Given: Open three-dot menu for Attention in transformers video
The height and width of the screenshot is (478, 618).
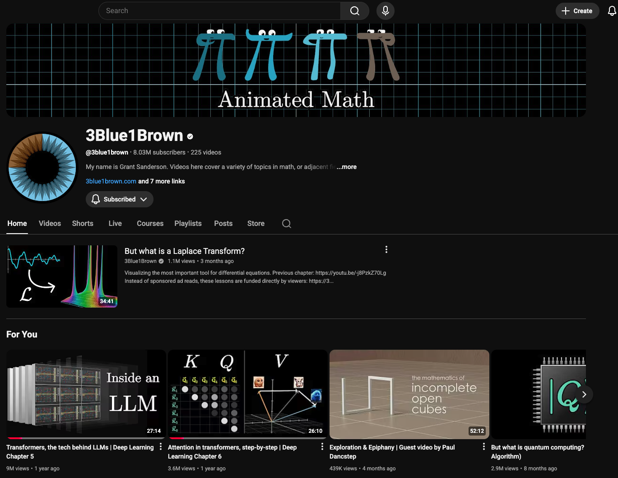Looking at the screenshot, I should [322, 447].
